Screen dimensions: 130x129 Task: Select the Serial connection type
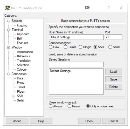click(110, 47)
